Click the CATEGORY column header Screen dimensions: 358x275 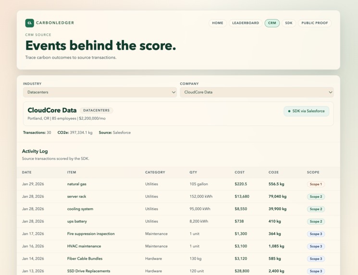point(155,172)
